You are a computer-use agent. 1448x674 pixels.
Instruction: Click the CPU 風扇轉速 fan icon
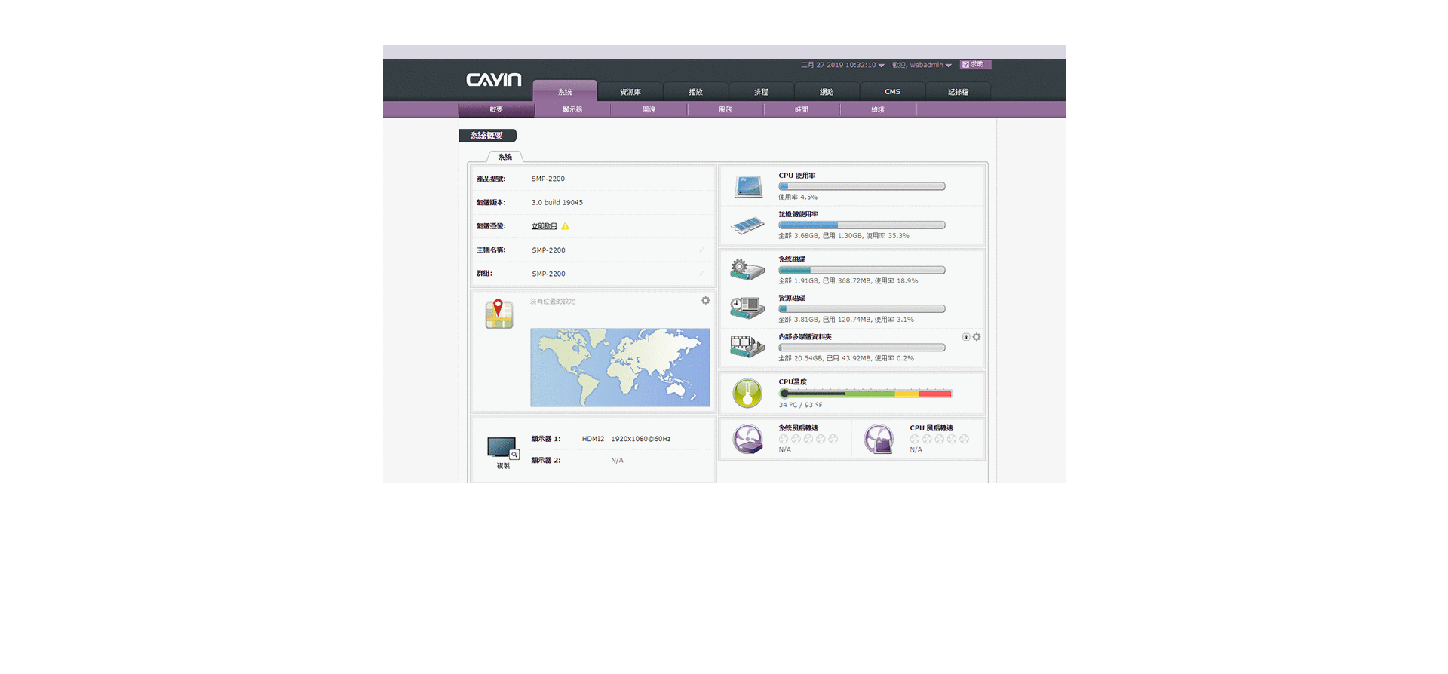[879, 439]
